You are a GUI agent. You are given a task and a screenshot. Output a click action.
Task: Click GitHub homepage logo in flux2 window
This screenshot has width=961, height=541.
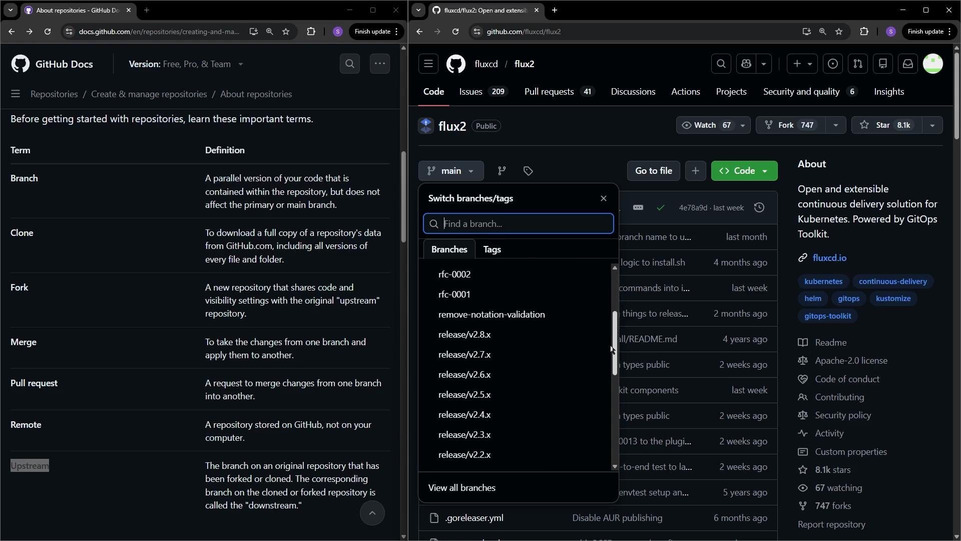(x=455, y=64)
